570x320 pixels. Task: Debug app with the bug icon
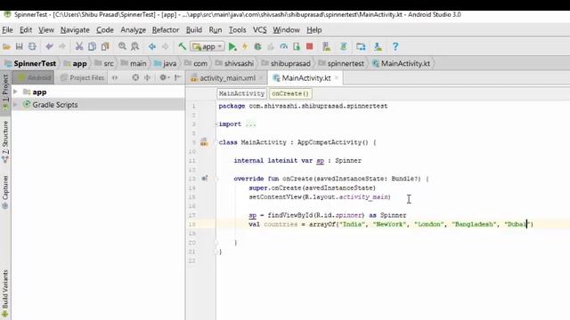click(257, 46)
